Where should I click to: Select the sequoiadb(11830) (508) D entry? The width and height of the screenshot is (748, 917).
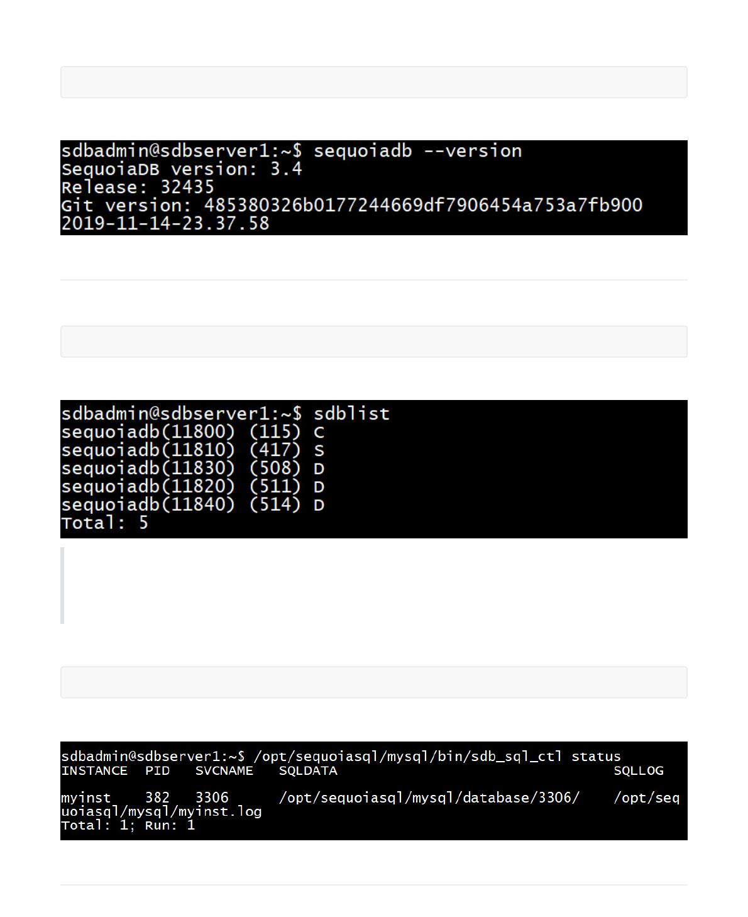tap(192, 469)
